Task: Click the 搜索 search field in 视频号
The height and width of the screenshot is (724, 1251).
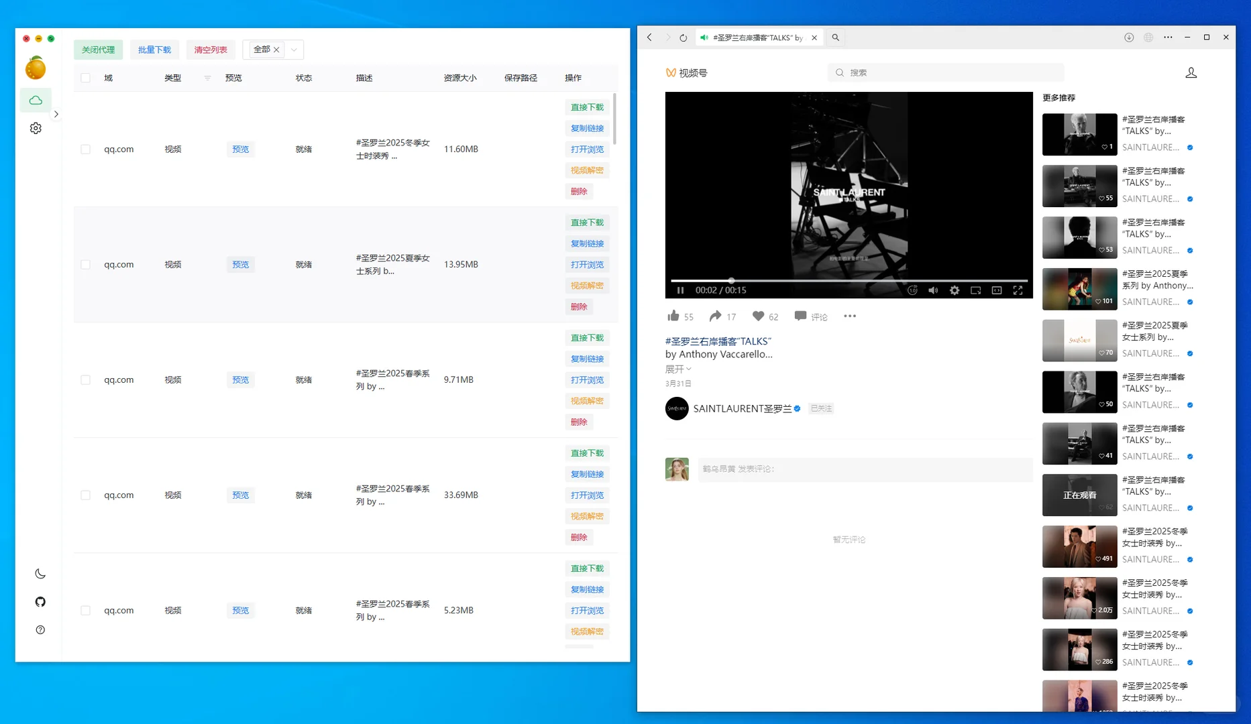Action: click(x=946, y=72)
